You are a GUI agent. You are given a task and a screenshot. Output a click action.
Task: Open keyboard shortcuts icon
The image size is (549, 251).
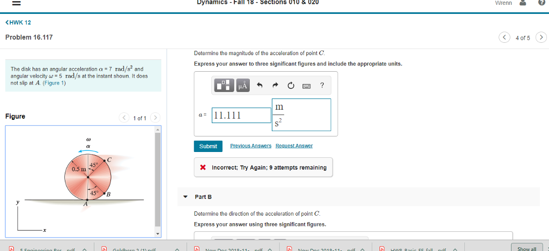click(x=306, y=86)
